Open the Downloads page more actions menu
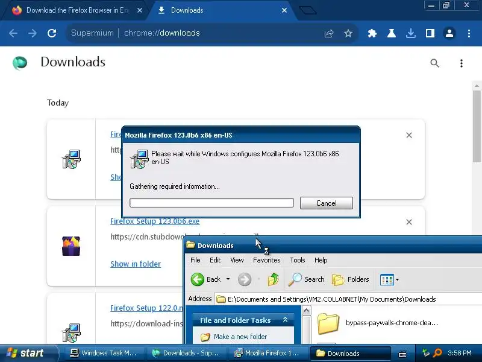Viewport: 482px width, 362px height. click(x=462, y=63)
